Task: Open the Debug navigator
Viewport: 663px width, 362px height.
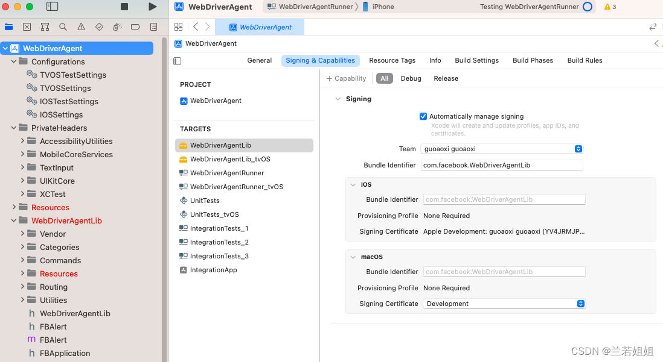Action: pyautogui.click(x=118, y=27)
